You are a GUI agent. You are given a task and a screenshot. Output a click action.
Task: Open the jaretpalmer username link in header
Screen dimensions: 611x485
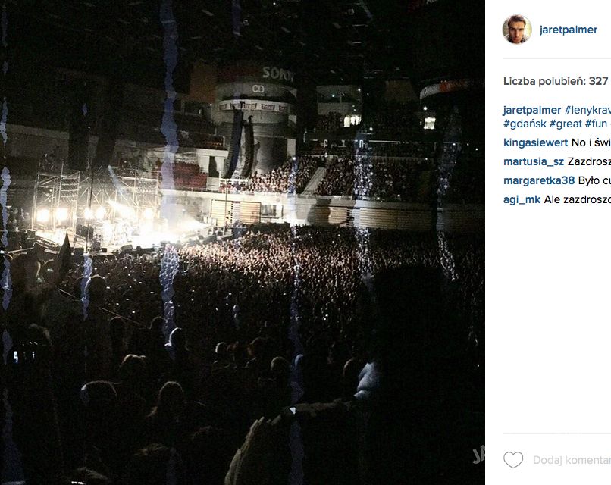tap(568, 30)
